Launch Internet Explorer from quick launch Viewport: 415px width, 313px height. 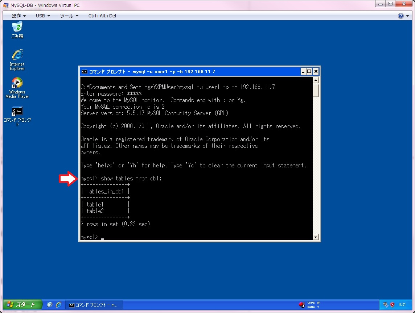(x=58, y=305)
